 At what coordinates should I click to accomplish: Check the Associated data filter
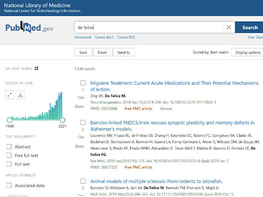click(x=9, y=185)
